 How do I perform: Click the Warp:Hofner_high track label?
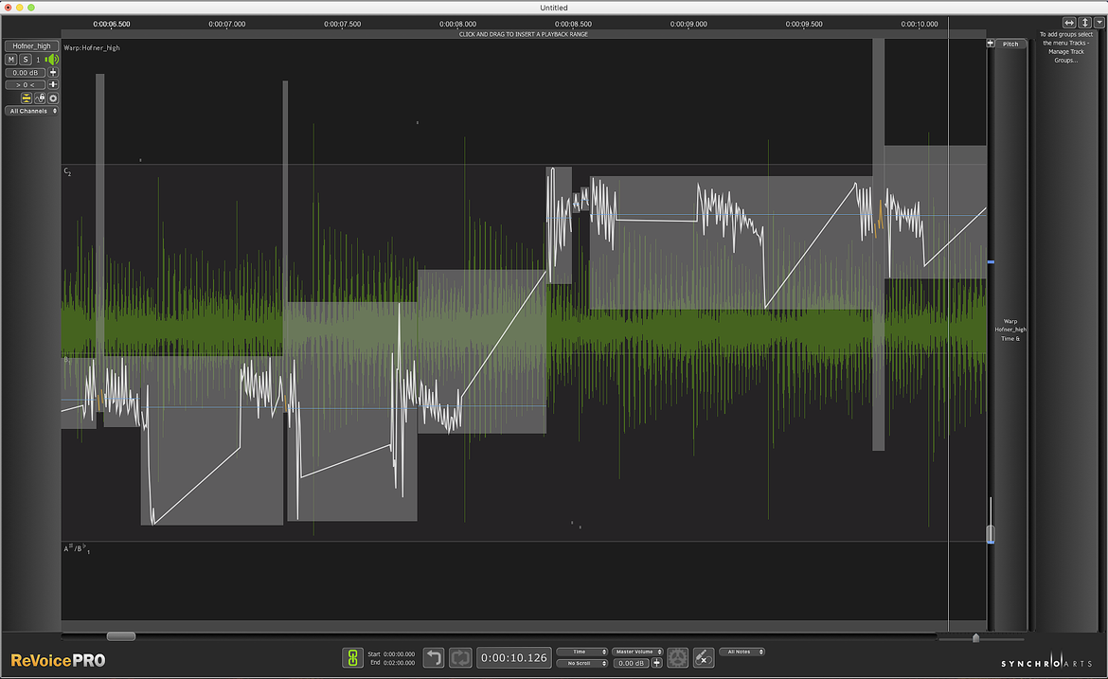point(92,48)
